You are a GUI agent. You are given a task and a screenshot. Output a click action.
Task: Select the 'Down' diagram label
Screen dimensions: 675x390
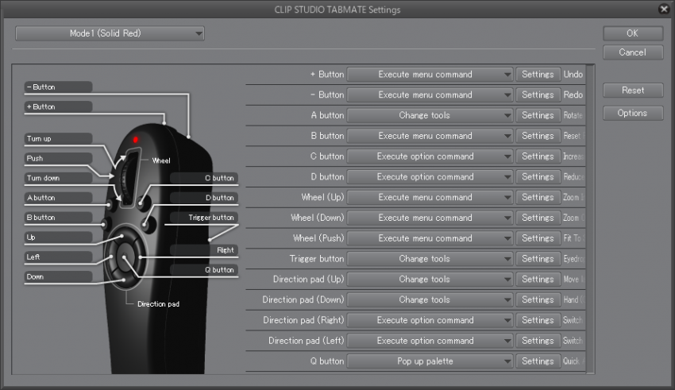[x=58, y=276]
